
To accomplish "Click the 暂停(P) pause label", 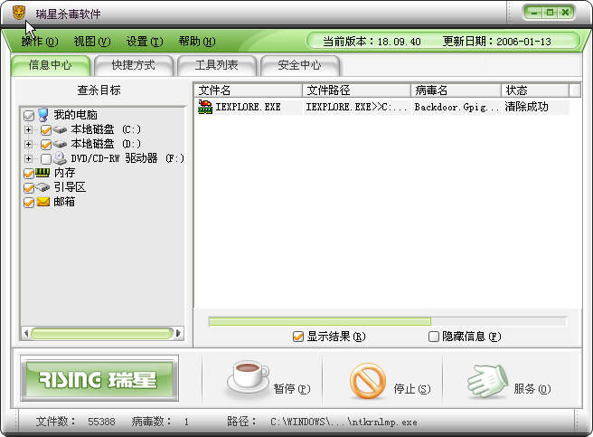I will (292, 388).
